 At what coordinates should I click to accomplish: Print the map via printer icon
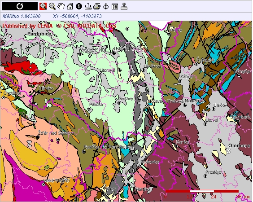point(97,6)
